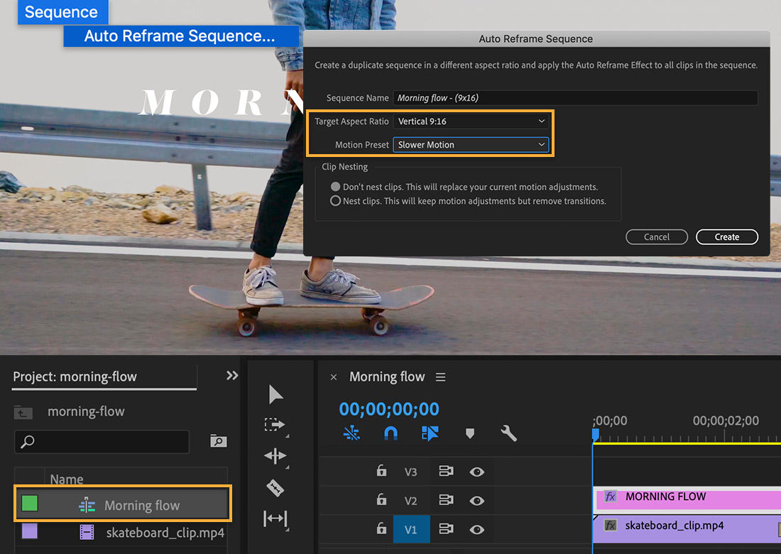This screenshot has height=554, width=781.
Task: Cancel the Auto Reframe Sequence dialog
Action: coord(656,237)
